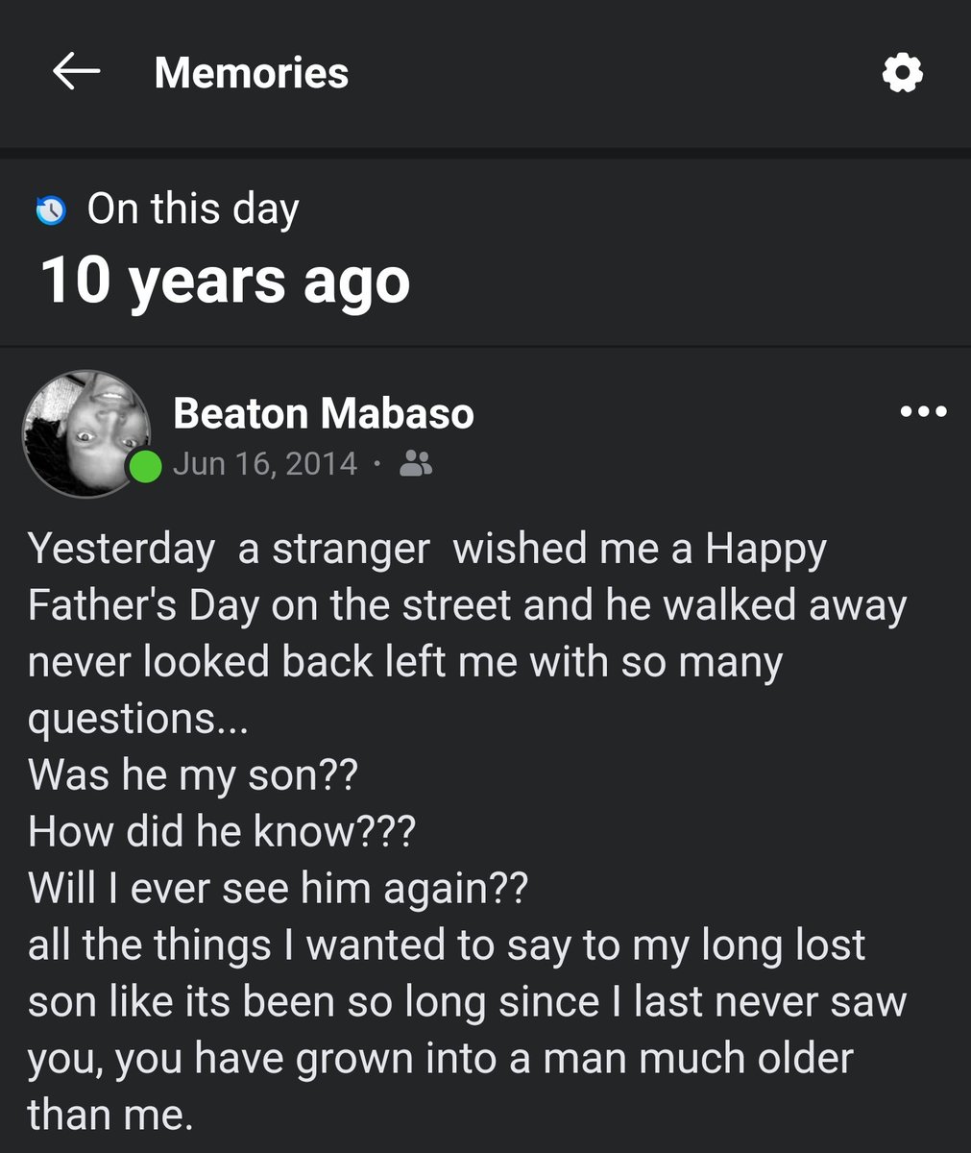This screenshot has height=1153, width=971.
Task: Select the "On this day" label
Action: pyautogui.click(x=193, y=209)
